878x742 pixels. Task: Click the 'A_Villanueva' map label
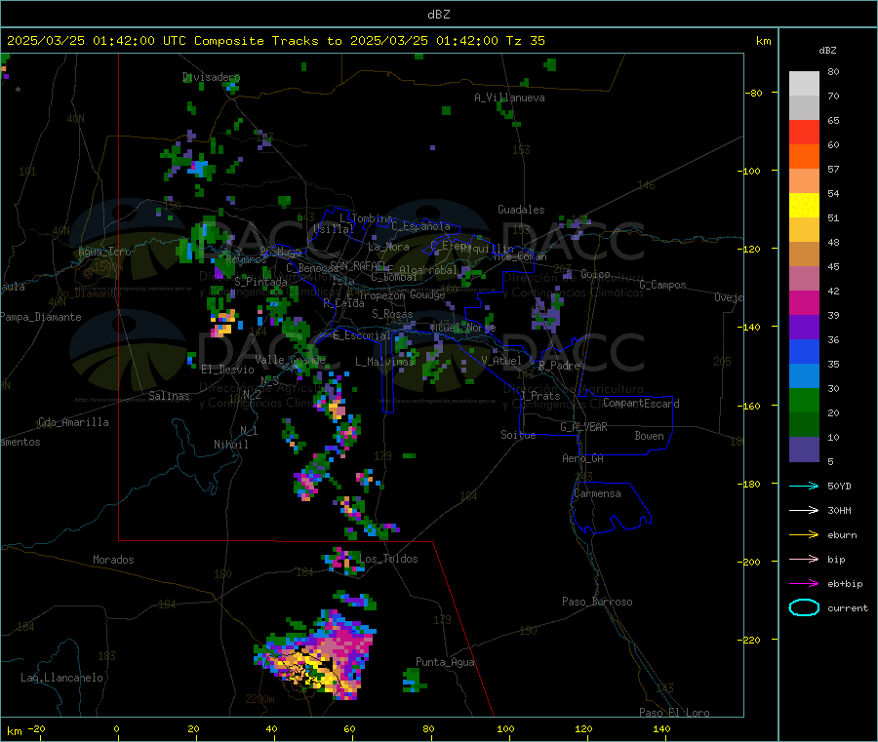[509, 98]
